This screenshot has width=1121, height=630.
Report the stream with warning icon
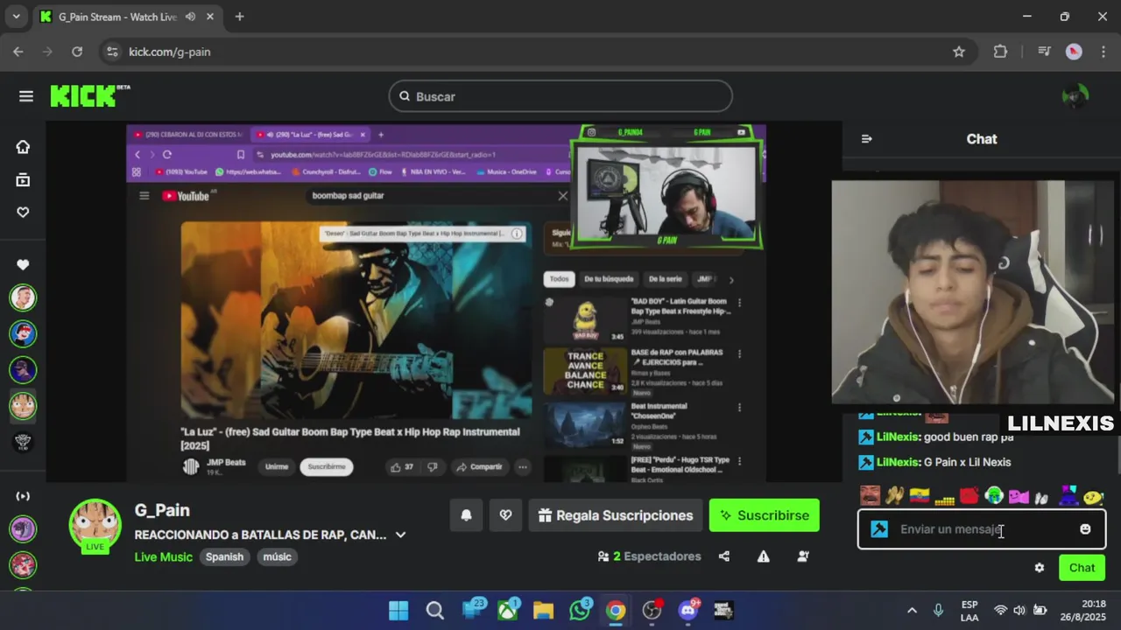[x=764, y=556]
